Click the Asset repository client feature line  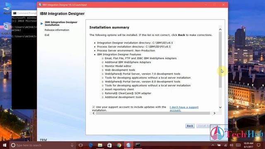pyautogui.click(x=119, y=89)
